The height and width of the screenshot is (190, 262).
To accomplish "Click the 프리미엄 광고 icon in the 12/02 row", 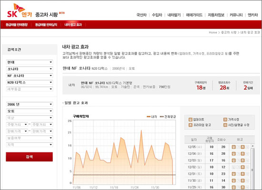I will click(242, 167).
